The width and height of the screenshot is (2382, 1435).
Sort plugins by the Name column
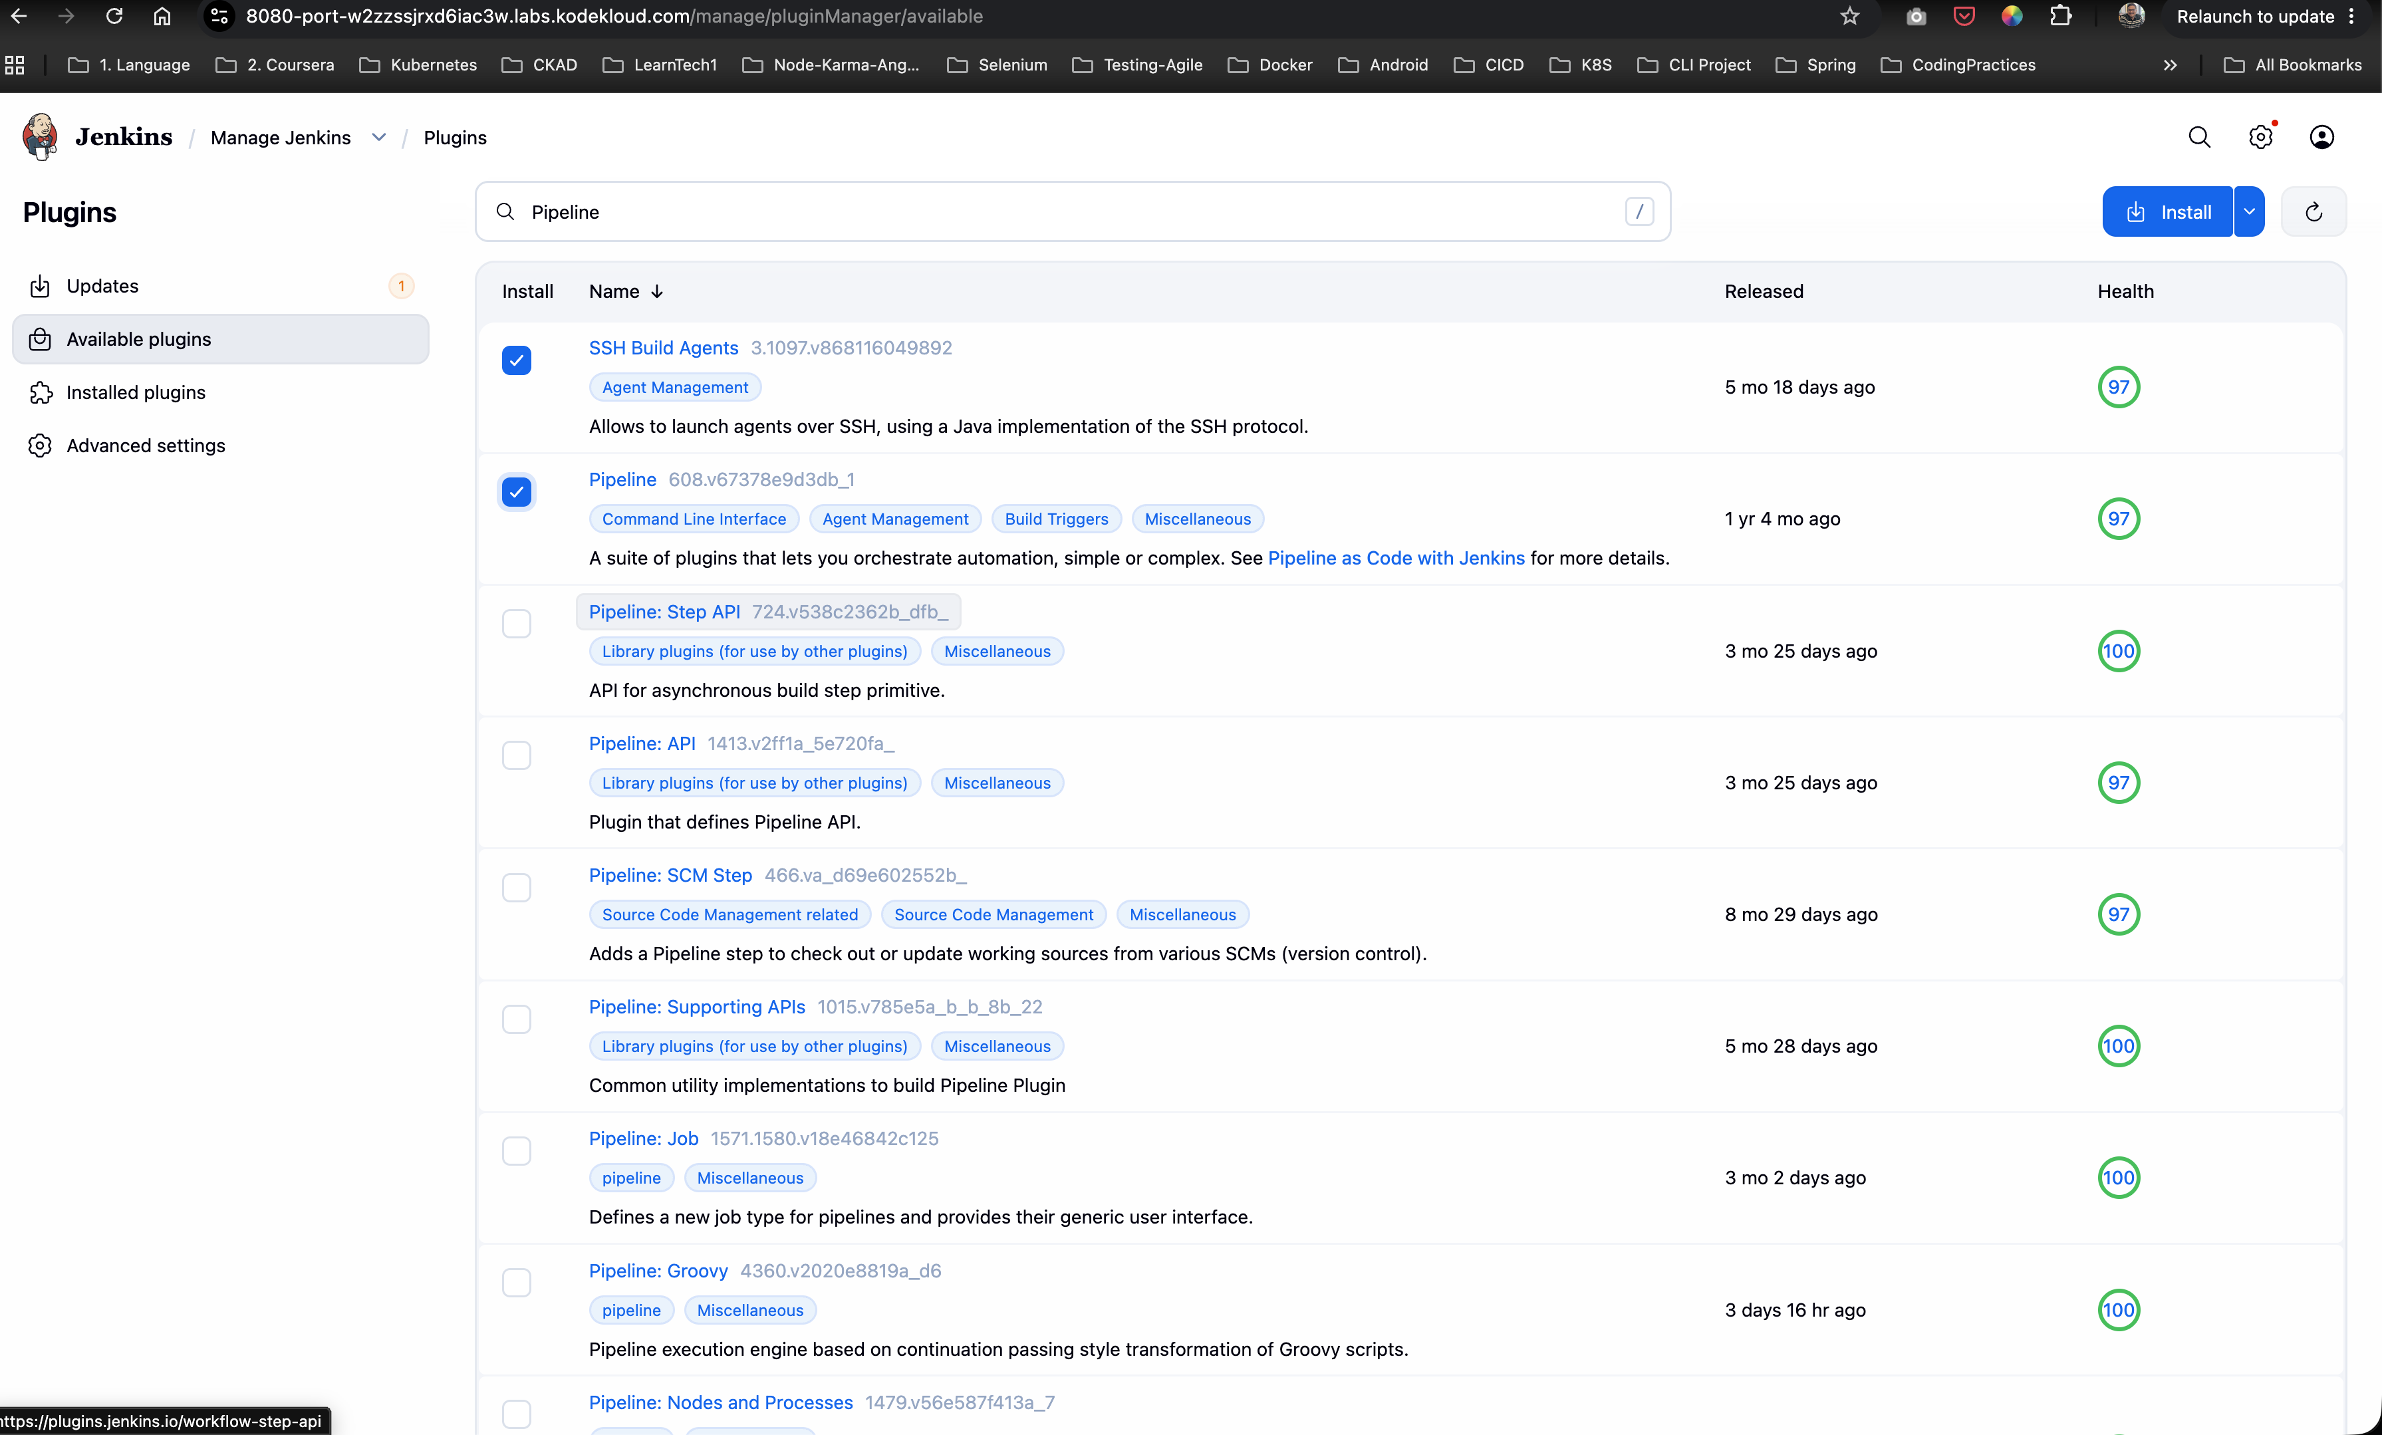(626, 291)
